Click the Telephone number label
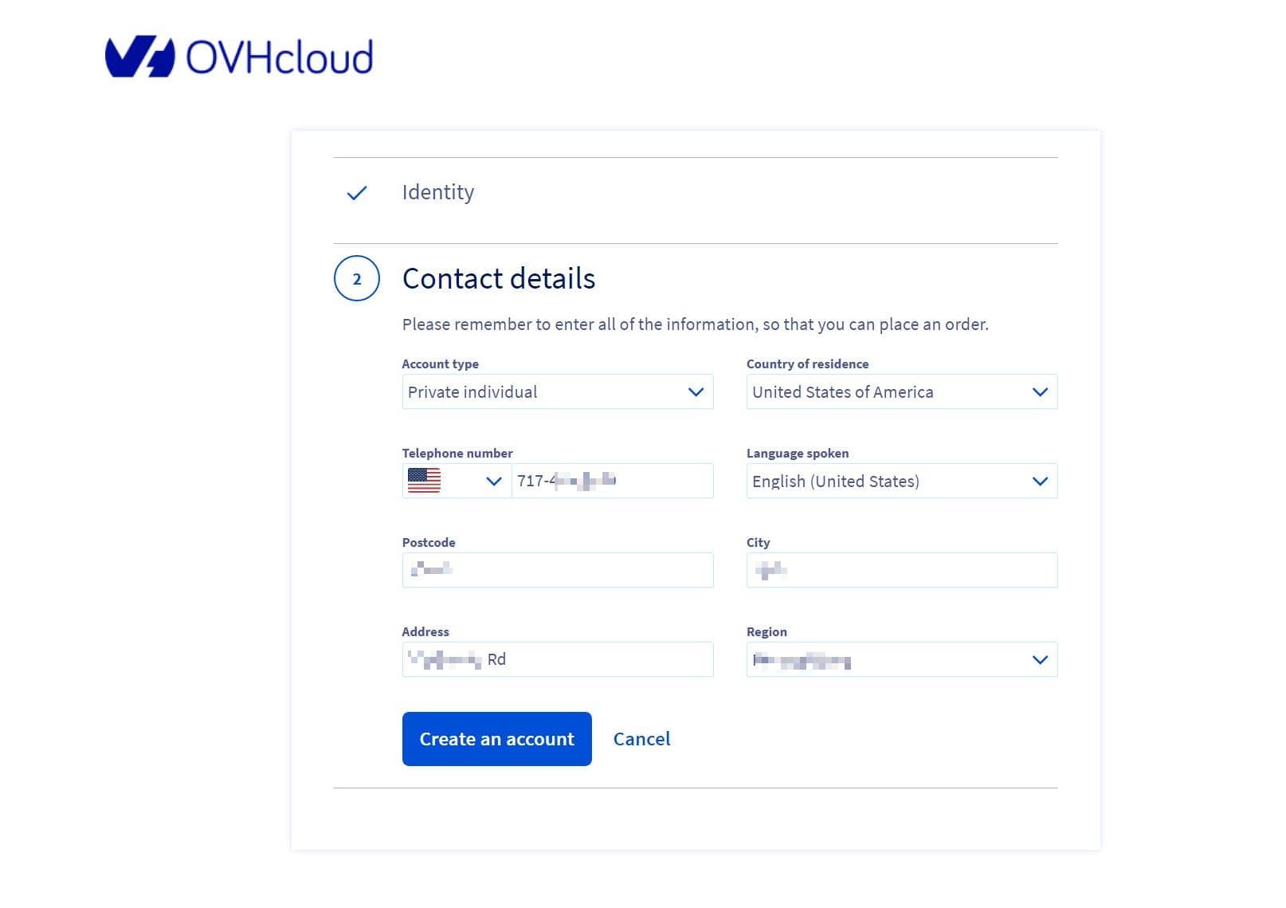1286x908 pixels. pos(457,454)
